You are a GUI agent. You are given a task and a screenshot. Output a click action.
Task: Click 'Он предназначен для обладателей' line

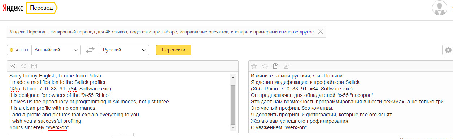tap(312, 95)
